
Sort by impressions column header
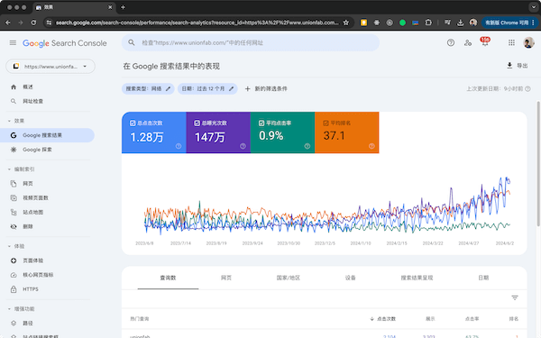coord(430,319)
